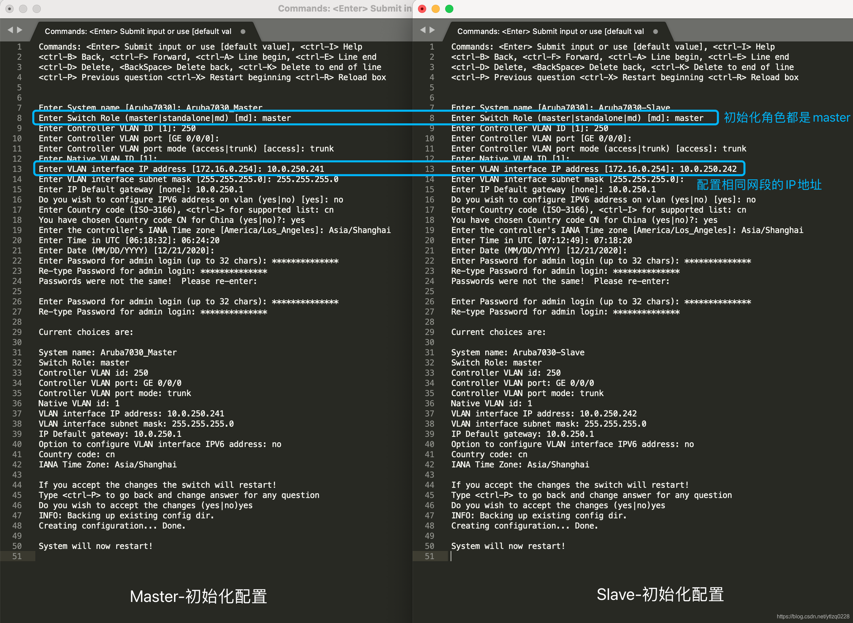Click the Switch Role master line in the left editor

click(165, 118)
